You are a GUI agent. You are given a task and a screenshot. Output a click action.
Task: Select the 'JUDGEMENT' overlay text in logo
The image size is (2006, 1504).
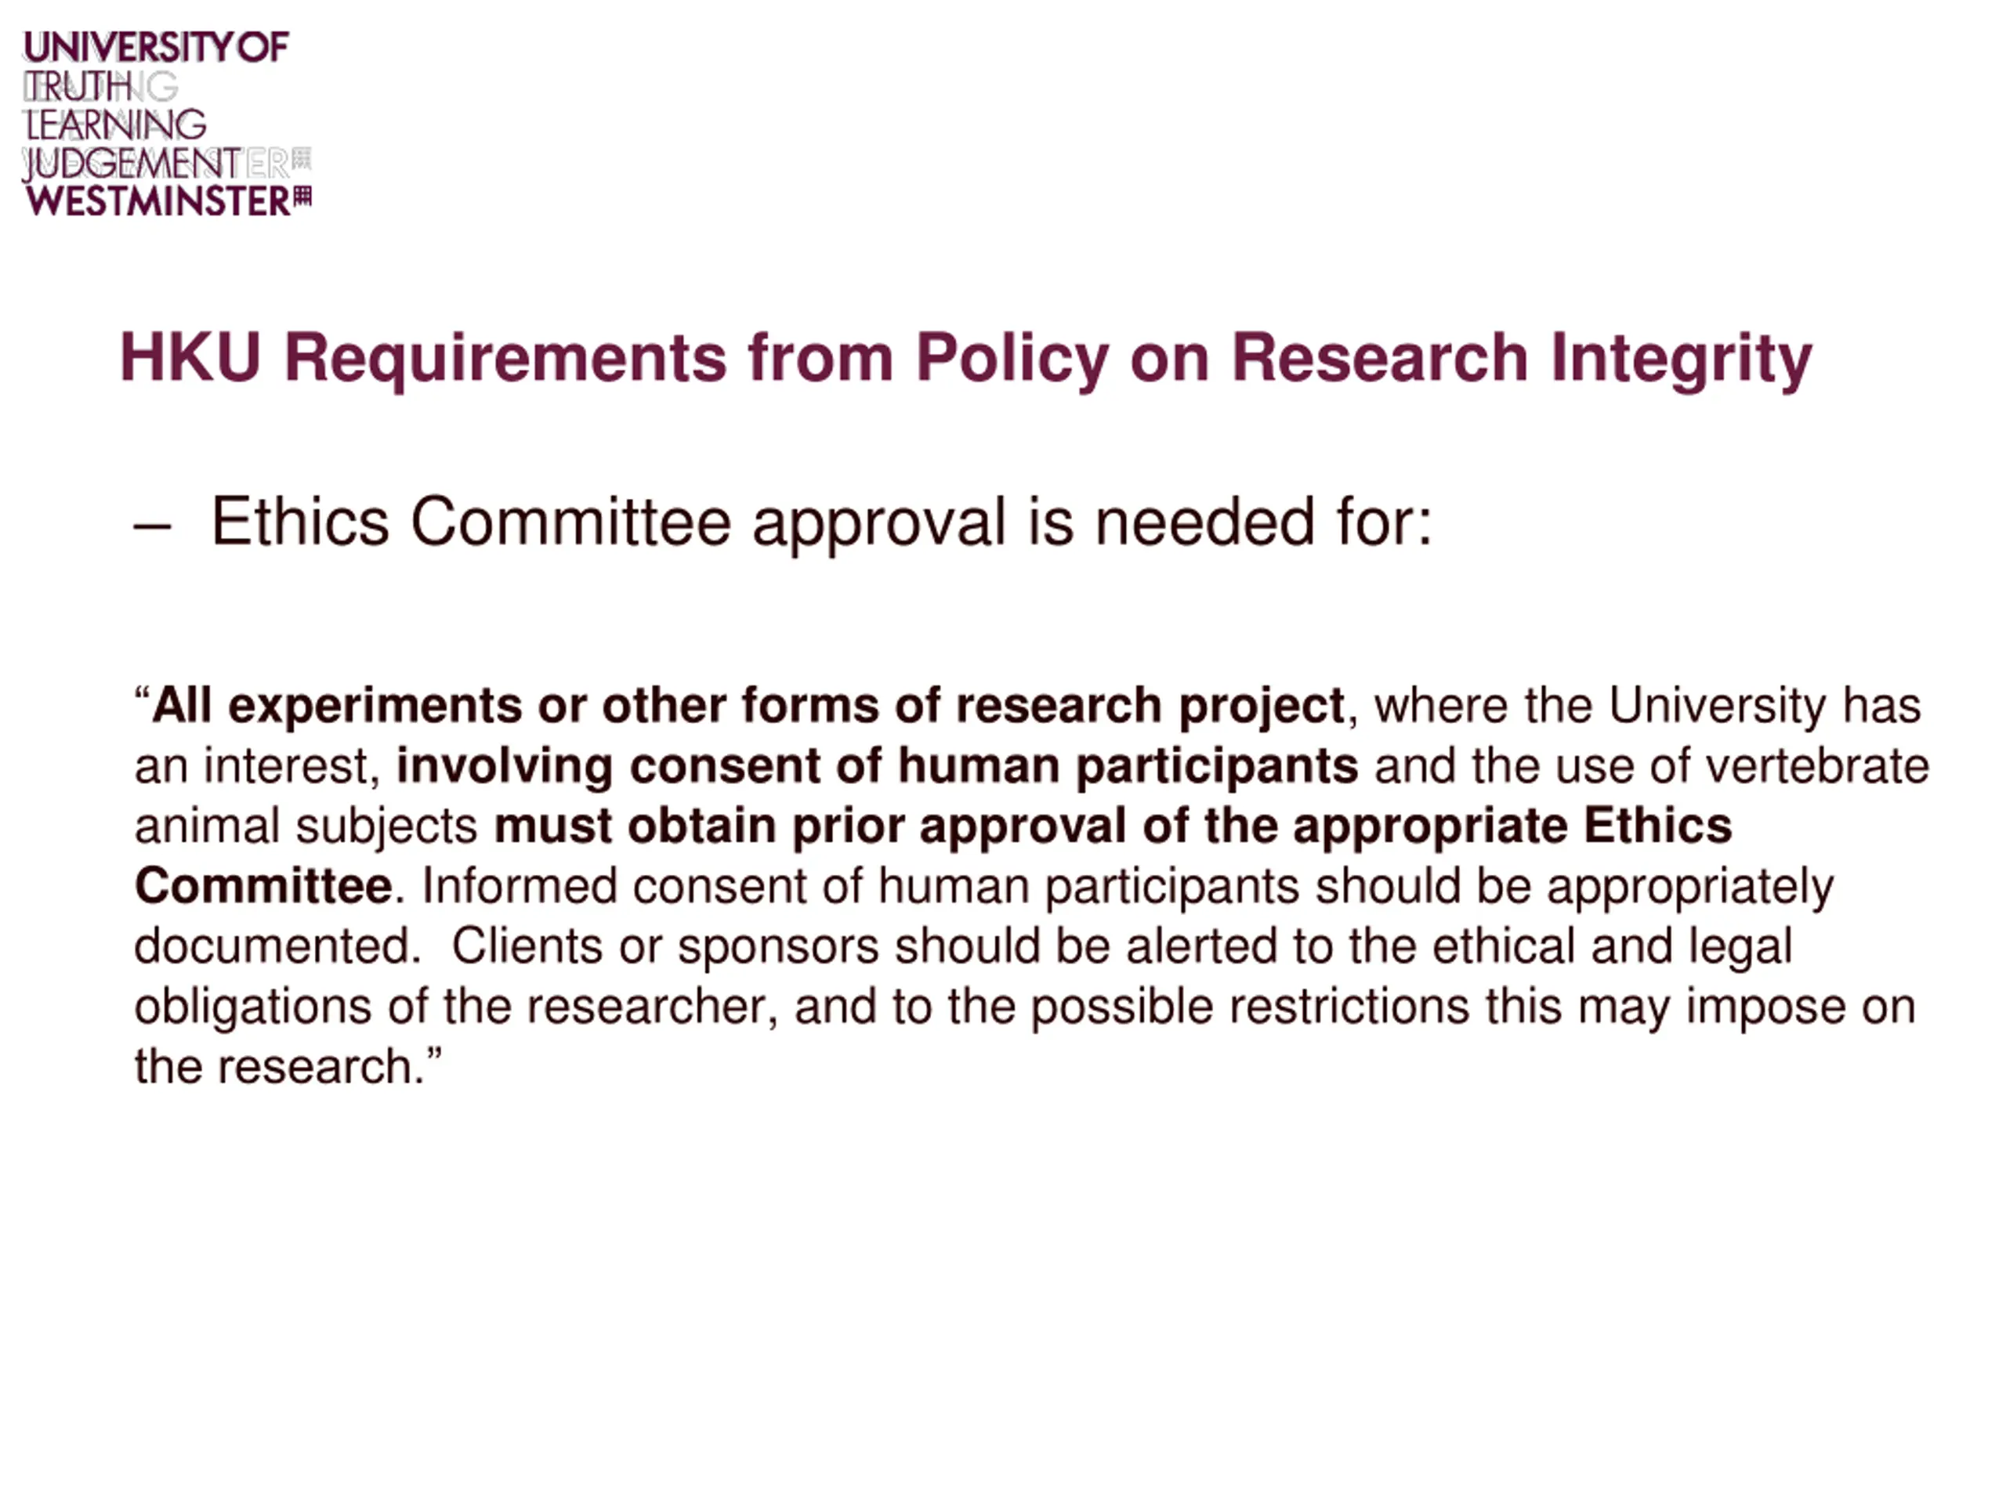132,164
